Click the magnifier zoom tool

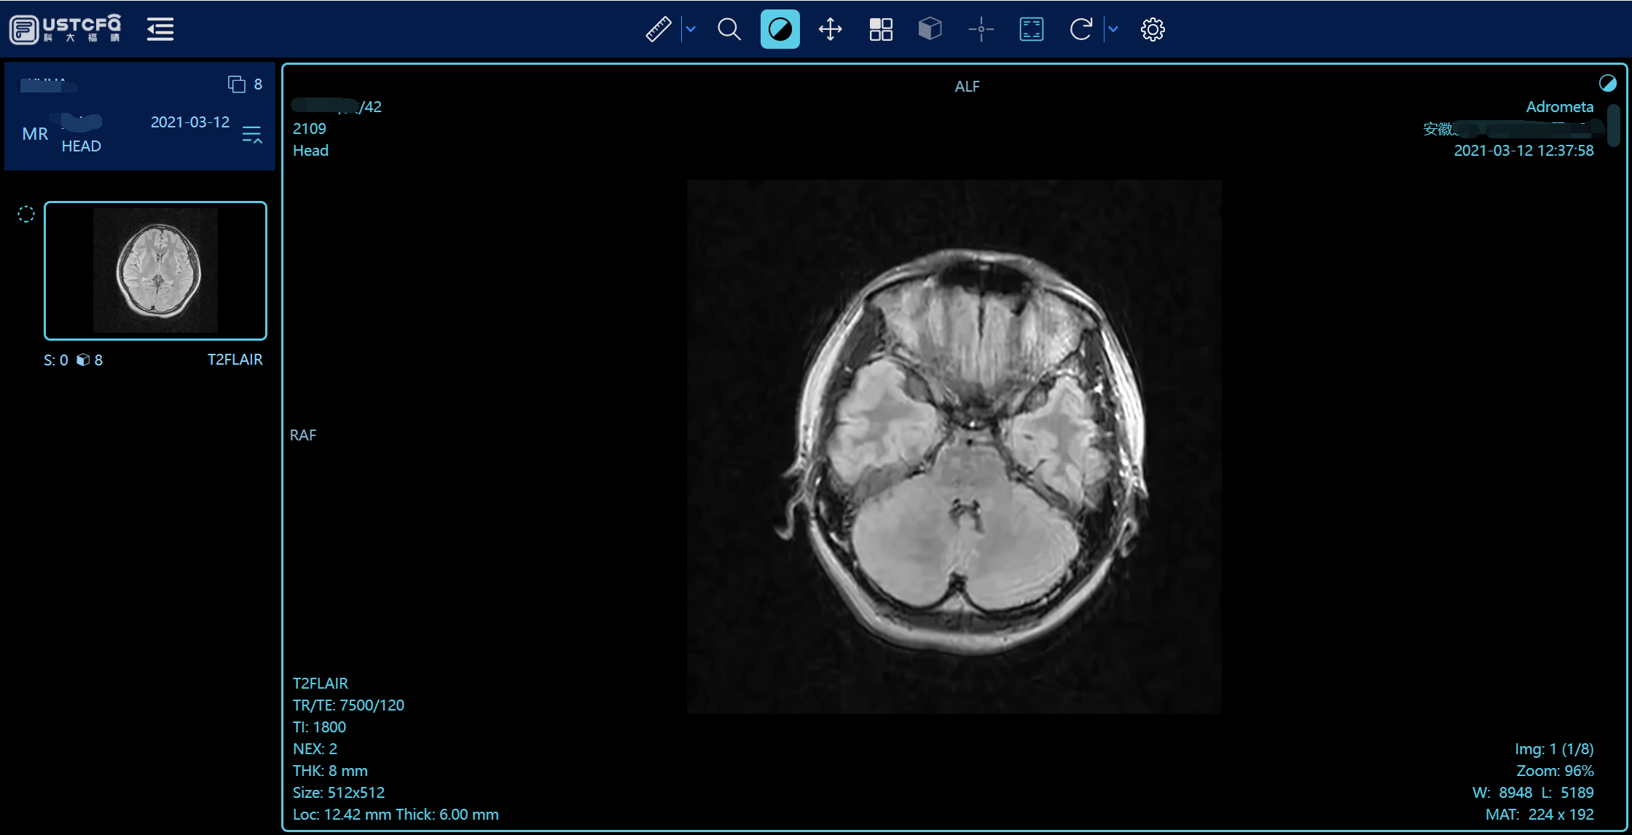(x=729, y=29)
